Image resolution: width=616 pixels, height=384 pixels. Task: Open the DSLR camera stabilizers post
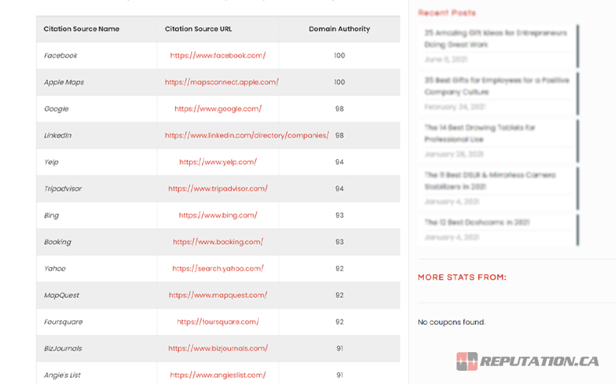pos(490,181)
